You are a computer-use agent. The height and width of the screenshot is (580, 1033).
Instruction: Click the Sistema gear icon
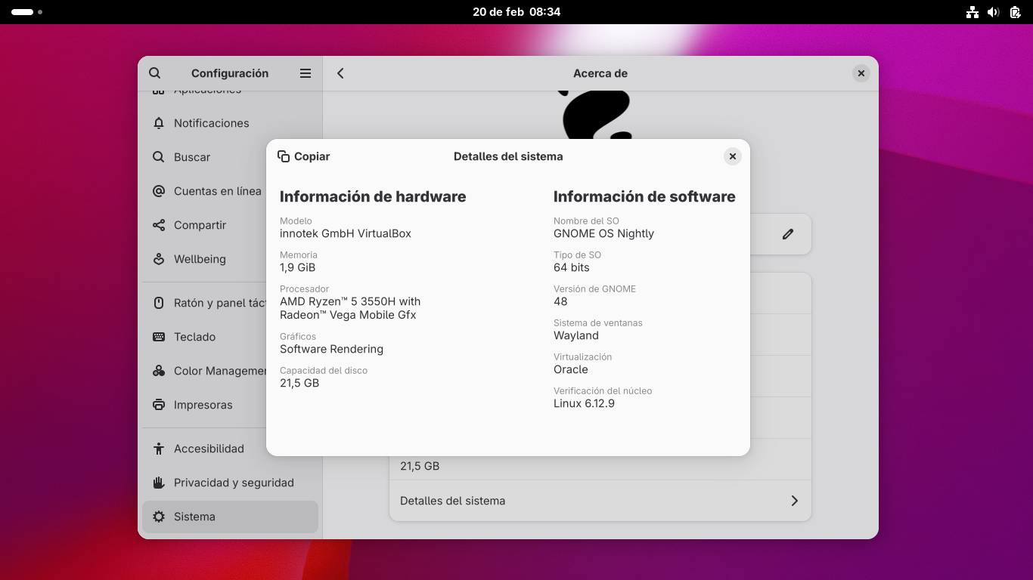click(159, 517)
